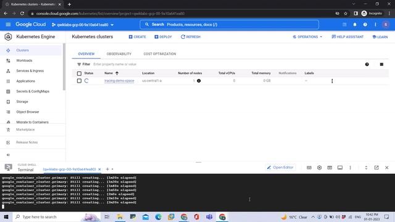Expand the OPERATIONS dropdown
395x222 pixels.
(x=307, y=37)
